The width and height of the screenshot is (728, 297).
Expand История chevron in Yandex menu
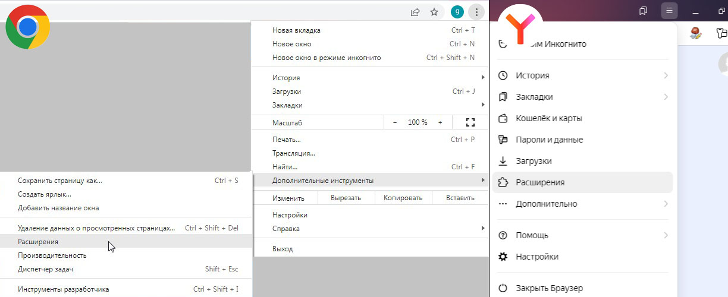(x=666, y=75)
